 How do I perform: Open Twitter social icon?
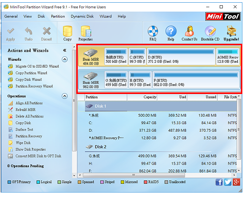point(228,182)
